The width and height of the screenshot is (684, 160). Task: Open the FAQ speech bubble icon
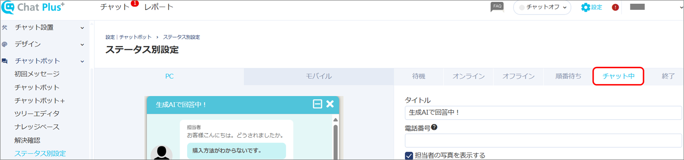pos(497,7)
